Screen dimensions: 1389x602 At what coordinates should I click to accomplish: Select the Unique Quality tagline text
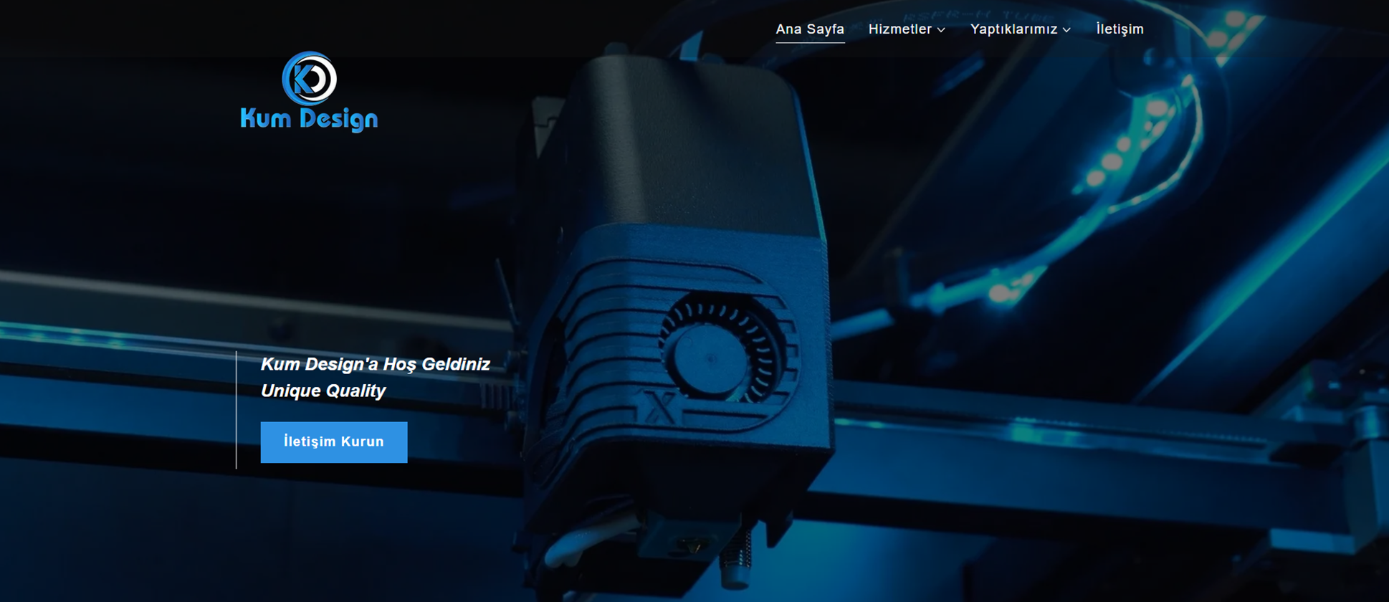(323, 391)
